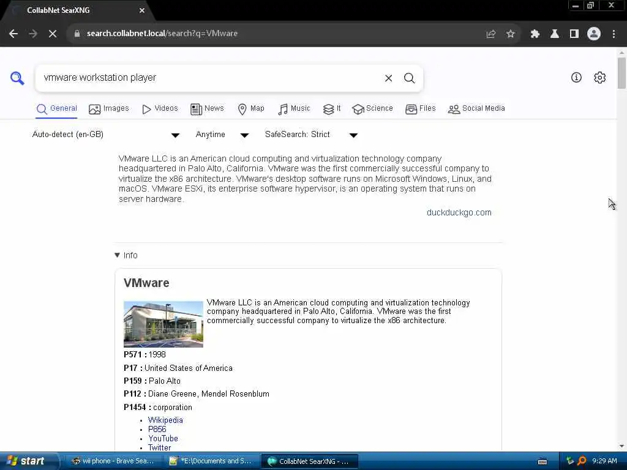Stop page loading with the X button
627x470 pixels.
(53, 34)
